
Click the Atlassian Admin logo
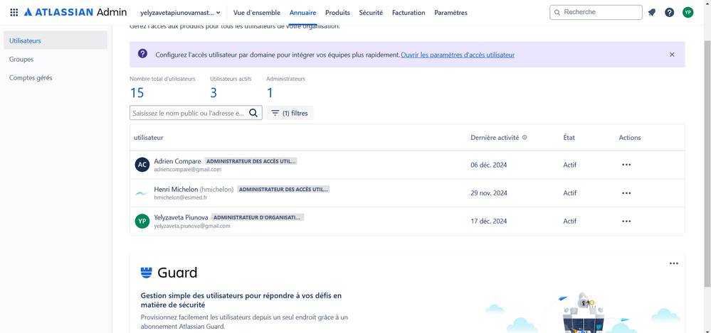[75, 12]
